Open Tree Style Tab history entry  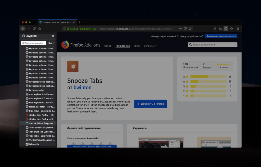[x=38, y=132]
